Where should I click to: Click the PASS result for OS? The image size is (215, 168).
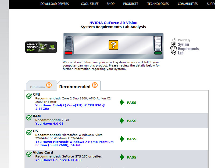pyautogui.click(x=132, y=139)
